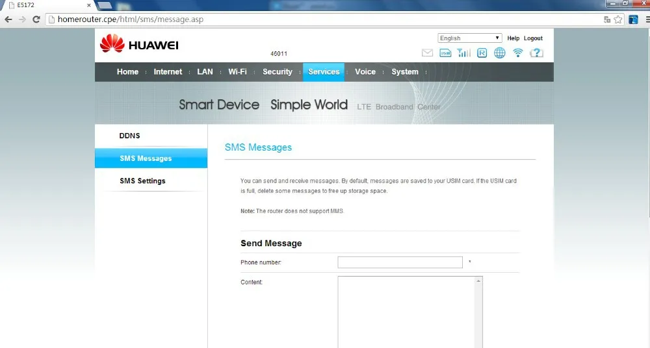The image size is (650, 348).
Task: Open the Voice menu tab
Action: coord(365,71)
